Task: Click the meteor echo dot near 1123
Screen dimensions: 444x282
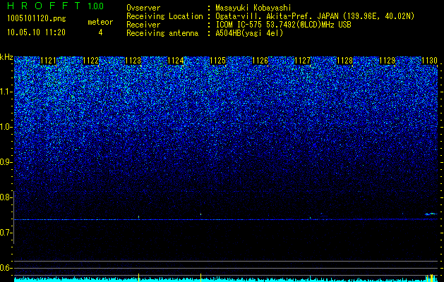Action: [x=139, y=217]
